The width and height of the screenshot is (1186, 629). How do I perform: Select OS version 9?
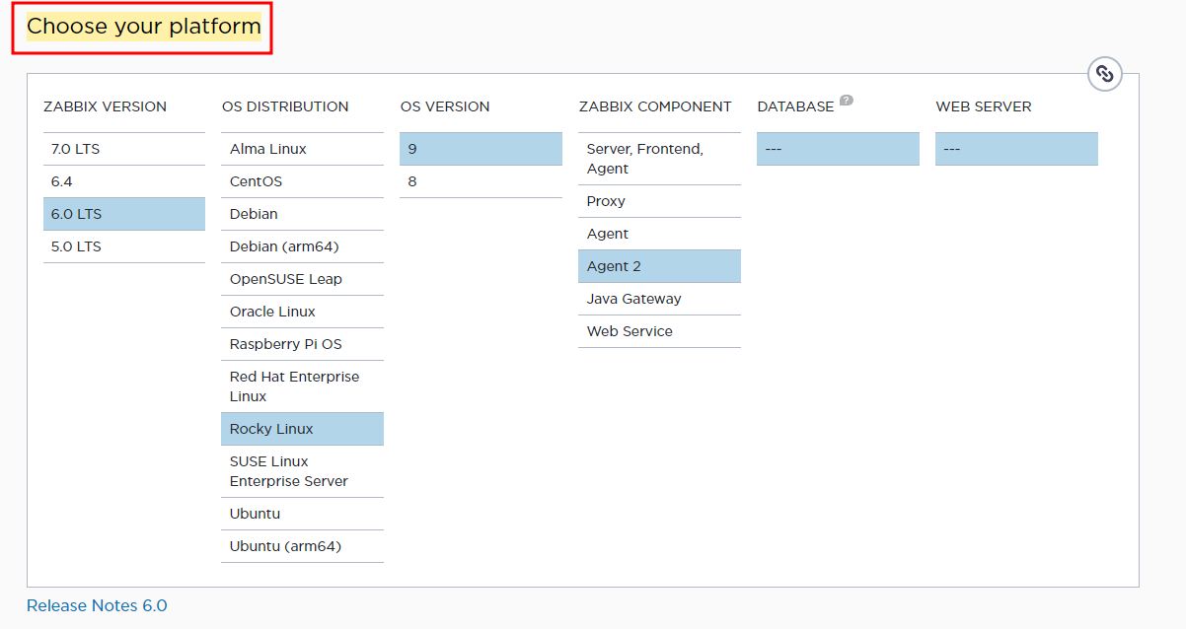point(481,149)
